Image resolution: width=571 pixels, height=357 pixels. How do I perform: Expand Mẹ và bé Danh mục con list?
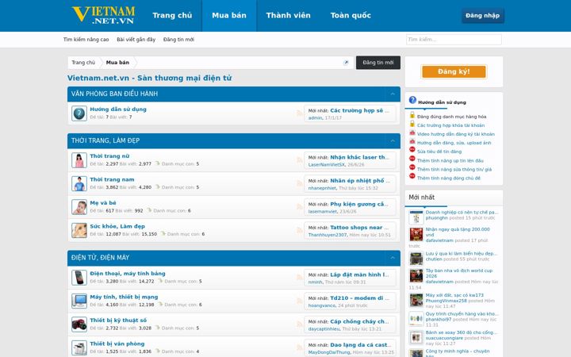click(x=169, y=210)
